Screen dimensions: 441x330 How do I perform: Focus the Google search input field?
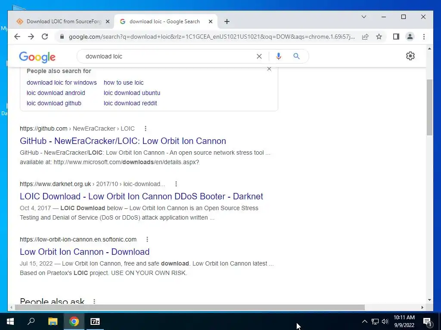coord(169,56)
